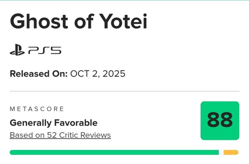Click the word Yotei in the title
The image size is (249, 164).
123,21
